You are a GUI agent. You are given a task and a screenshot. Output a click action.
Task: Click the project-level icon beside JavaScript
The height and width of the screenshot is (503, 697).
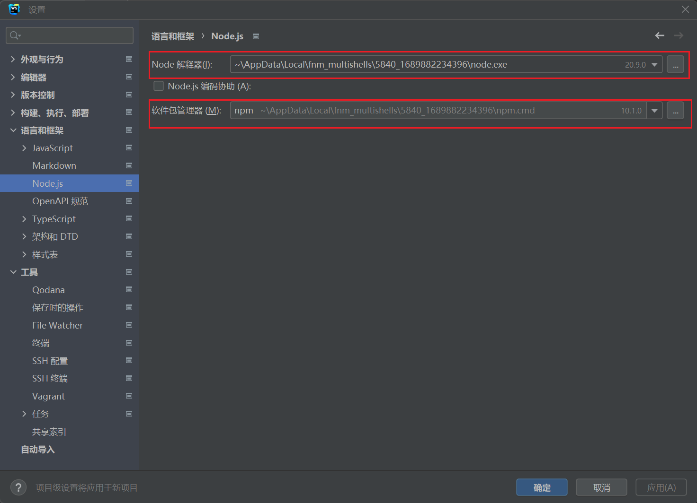pyautogui.click(x=129, y=147)
